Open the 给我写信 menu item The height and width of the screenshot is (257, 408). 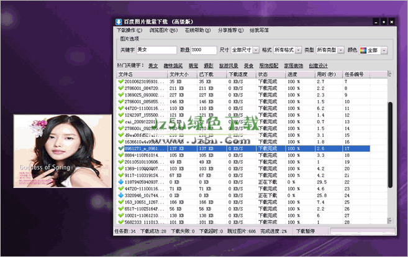coord(259,30)
